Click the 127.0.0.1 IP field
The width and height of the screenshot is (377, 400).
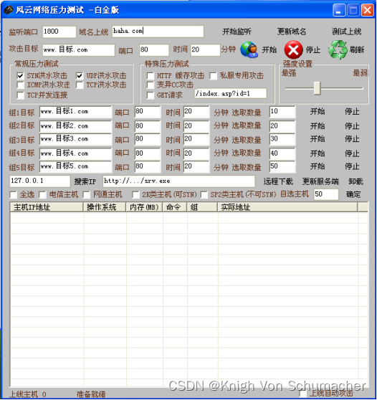point(40,181)
